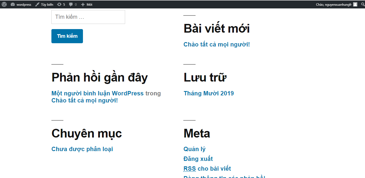The width and height of the screenshot is (365, 178).
Task: Open the "Chào, nguyenxuanhungfr" account menu
Action: (333, 5)
